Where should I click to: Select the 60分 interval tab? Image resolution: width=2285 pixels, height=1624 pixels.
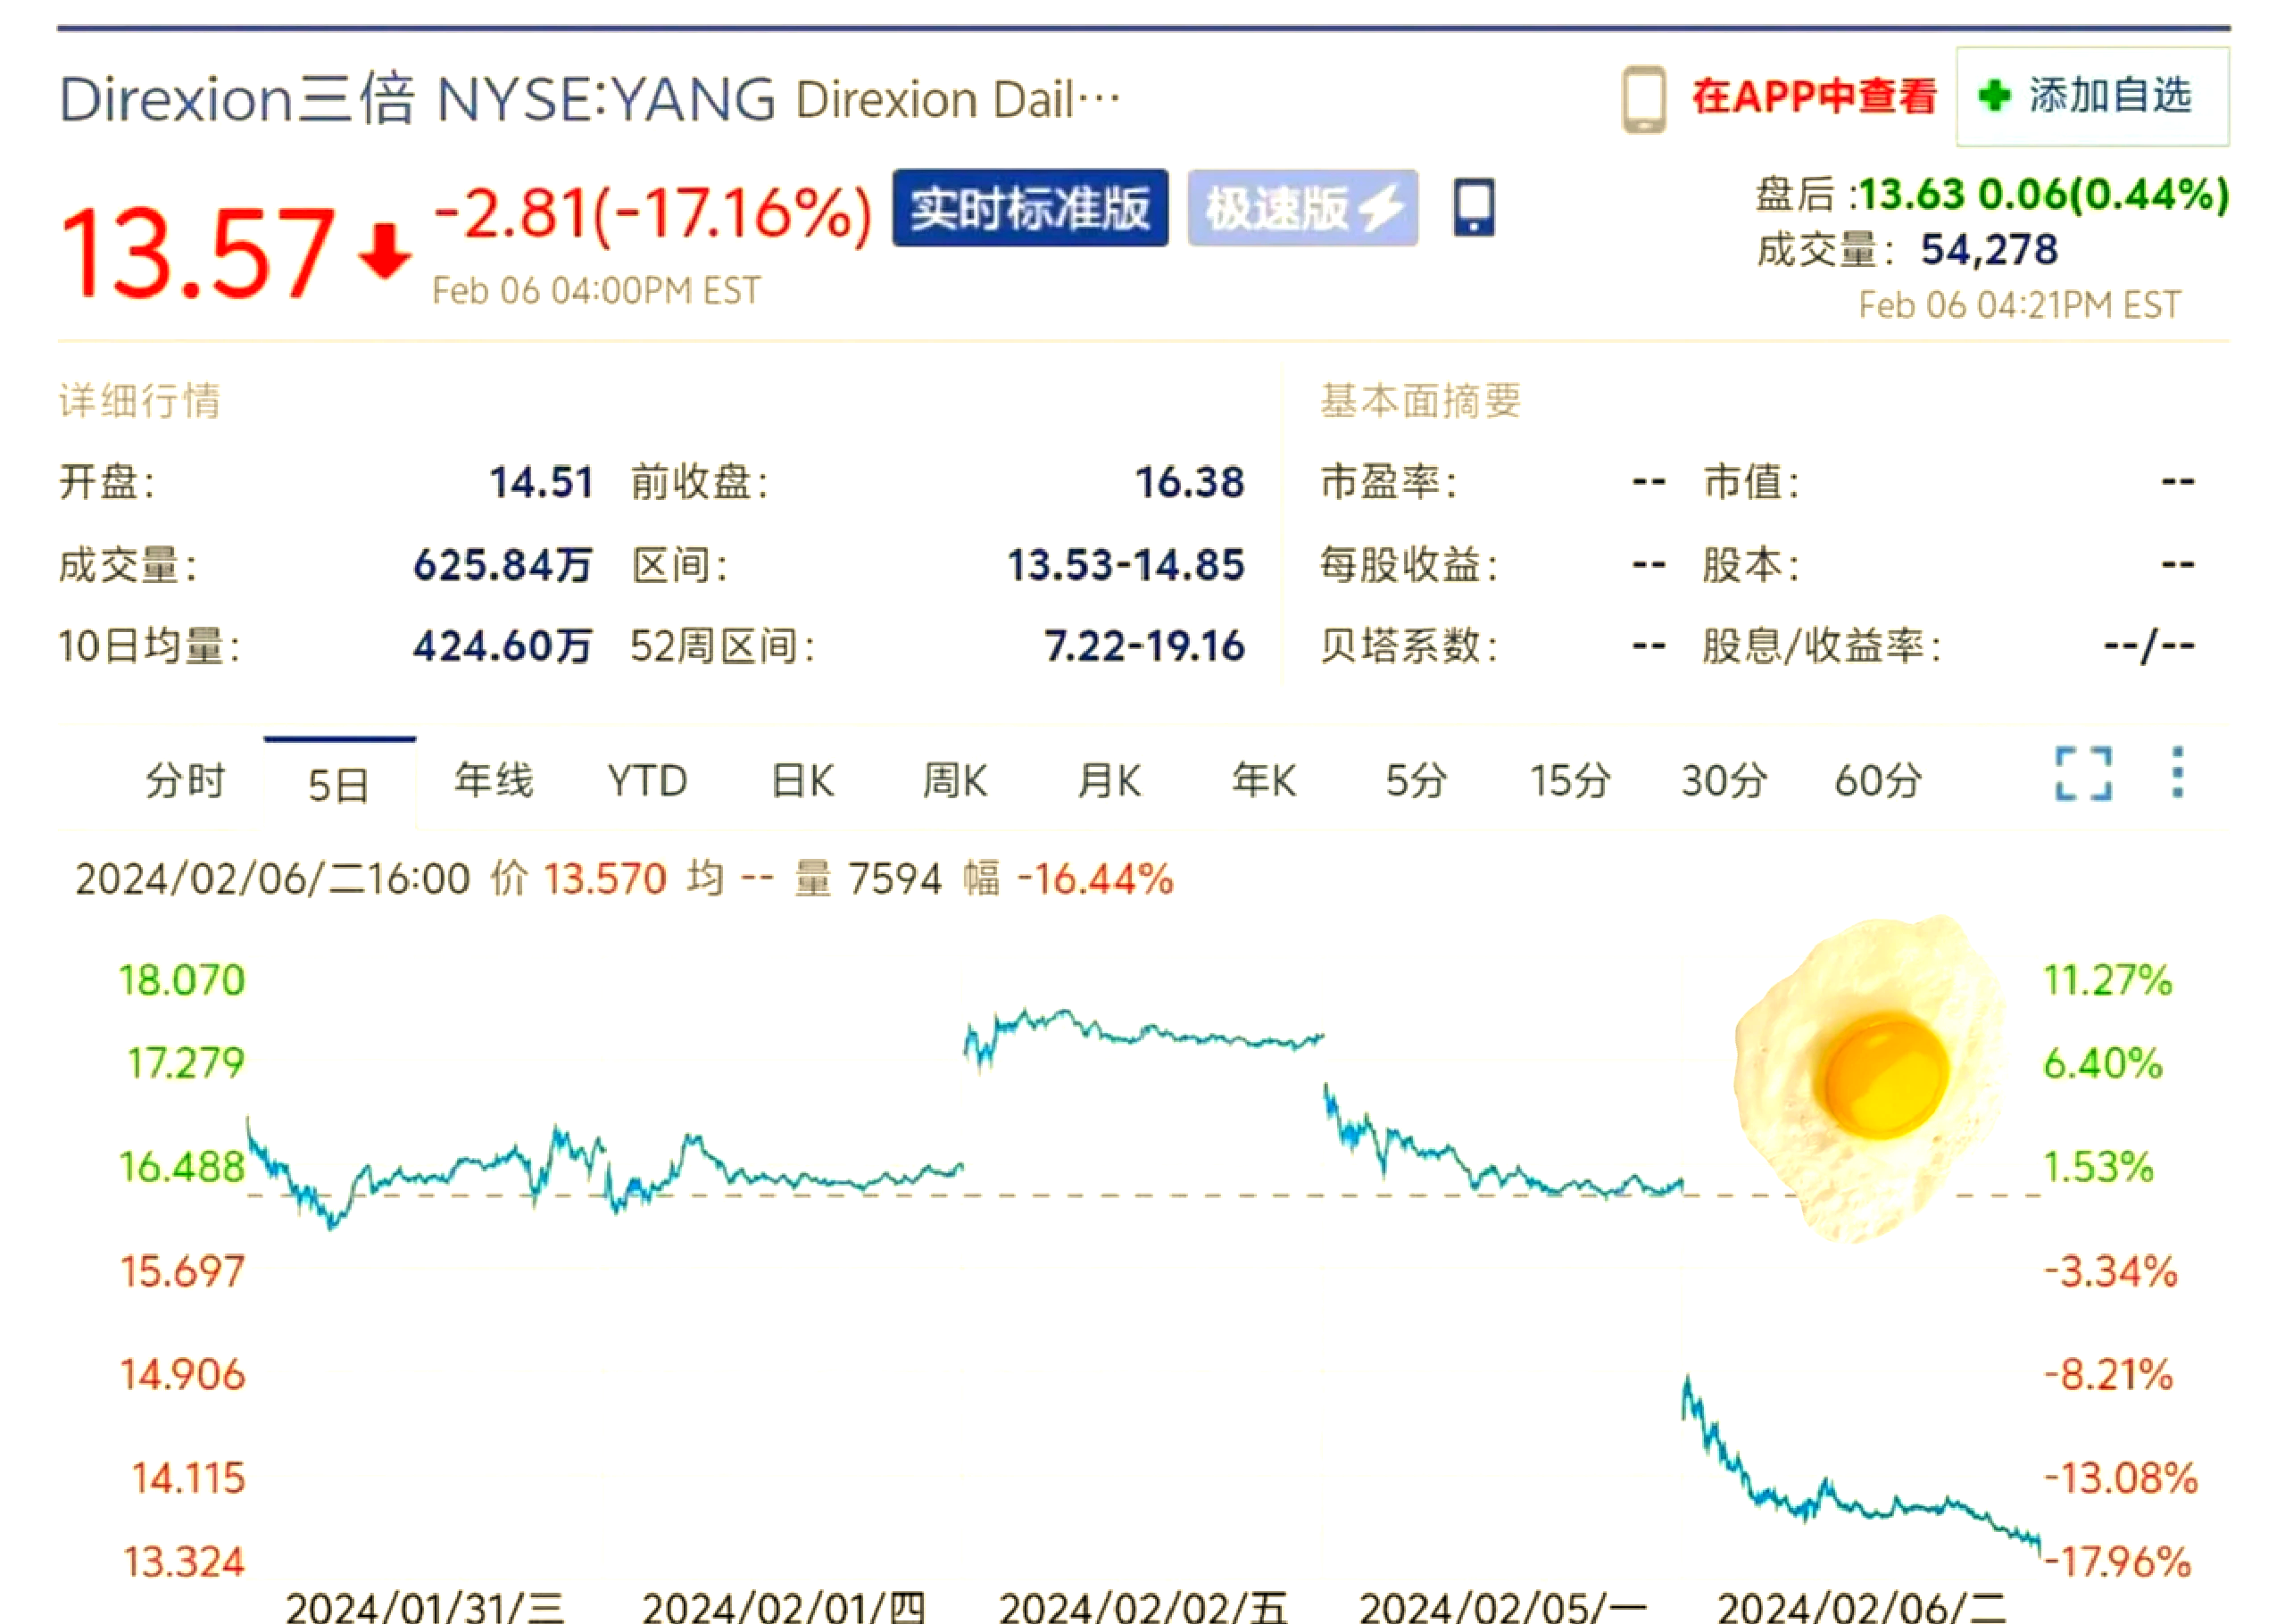1877,781
